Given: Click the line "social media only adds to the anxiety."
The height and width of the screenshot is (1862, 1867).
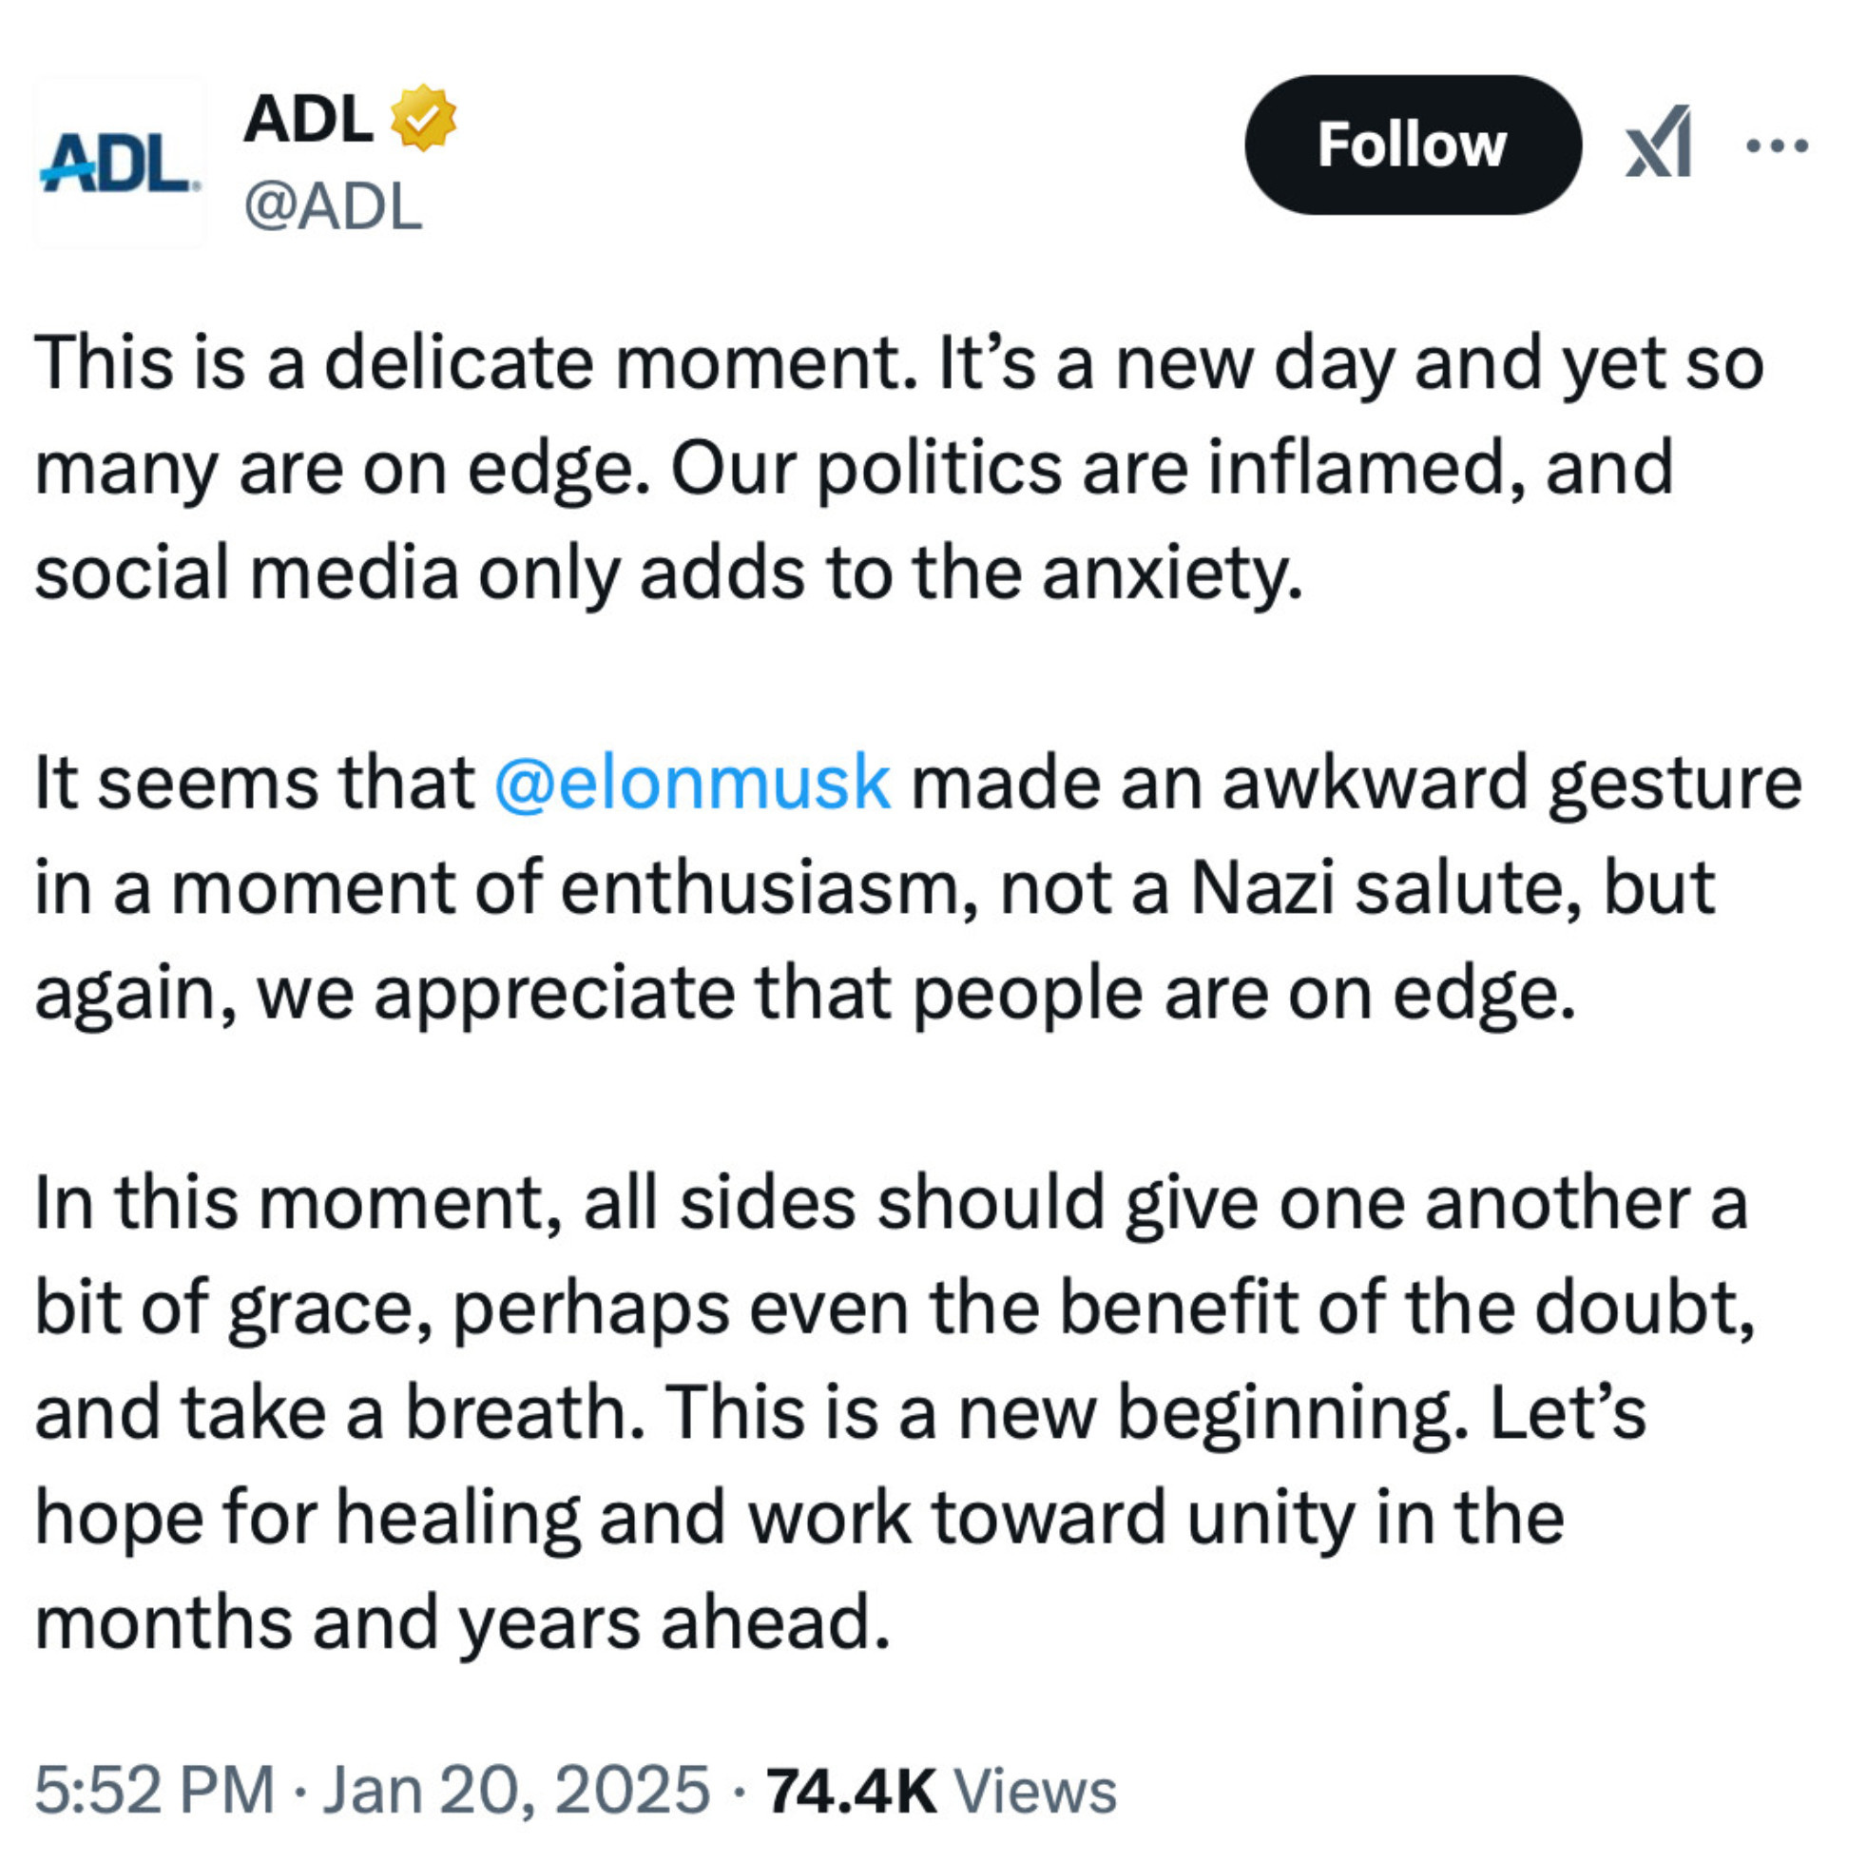Looking at the screenshot, I should pos(668,573).
